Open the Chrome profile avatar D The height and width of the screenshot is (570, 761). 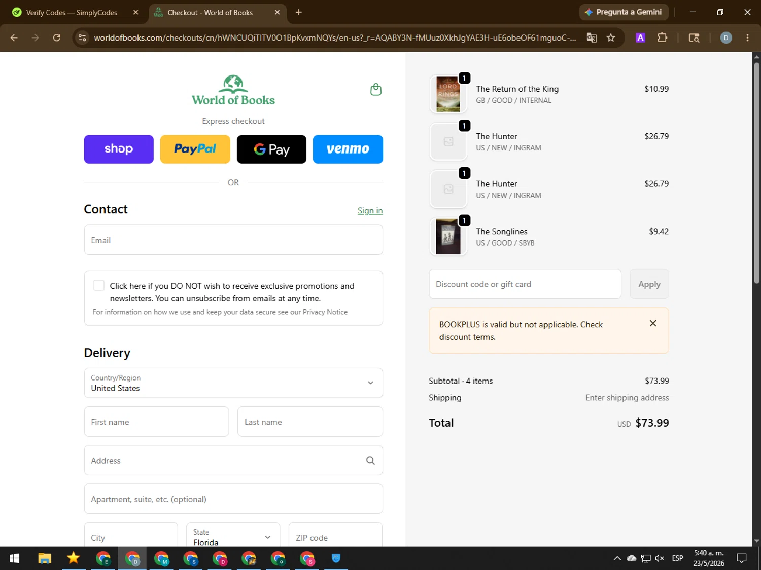726,37
